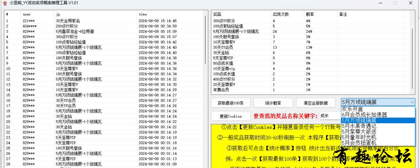Image resolution: width=420 pixels, height=168 pixels.
Task: Select 5月水果奇遇记 option
Action: coord(378,126)
